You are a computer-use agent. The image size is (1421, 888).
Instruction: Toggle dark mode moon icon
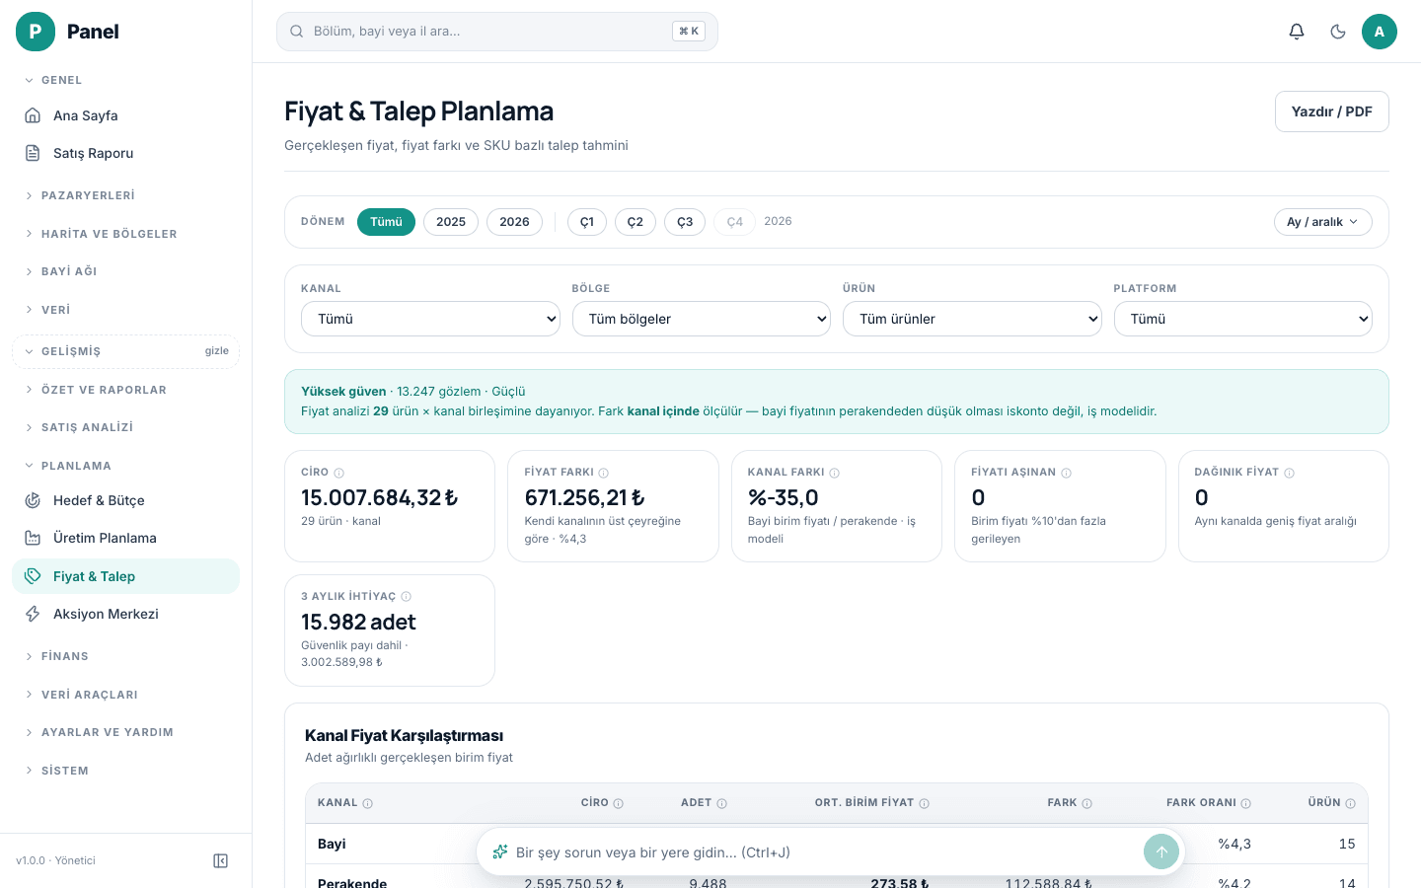pos(1338,32)
